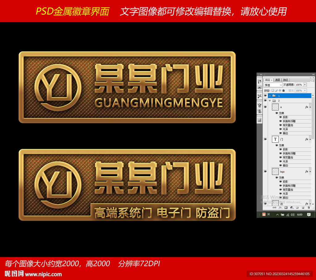Click lock all padlock icon

(283, 90)
